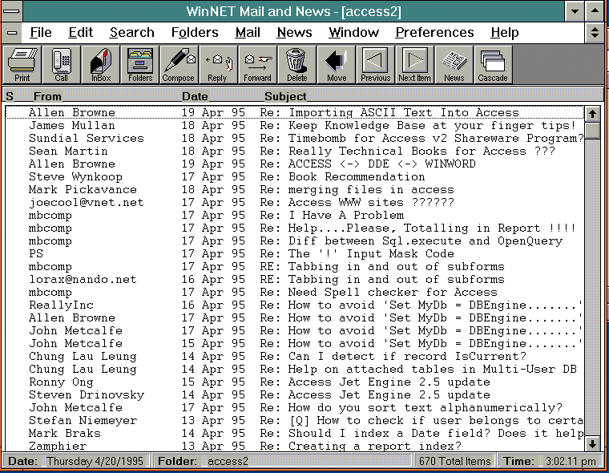This screenshot has height=473, width=609.
Task: Click the Compose pen icon
Action: [179, 64]
